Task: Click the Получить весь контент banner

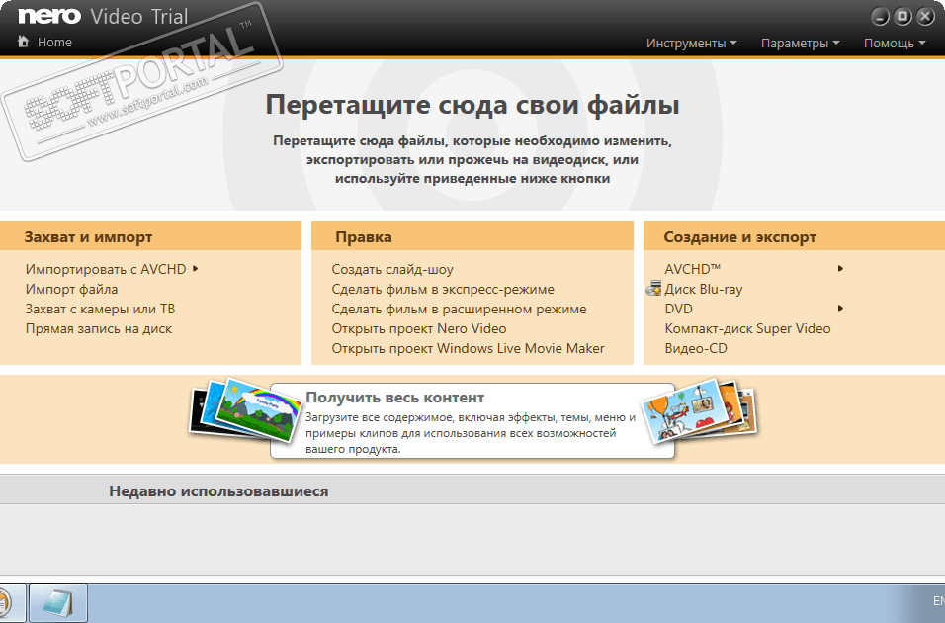Action: [x=472, y=421]
